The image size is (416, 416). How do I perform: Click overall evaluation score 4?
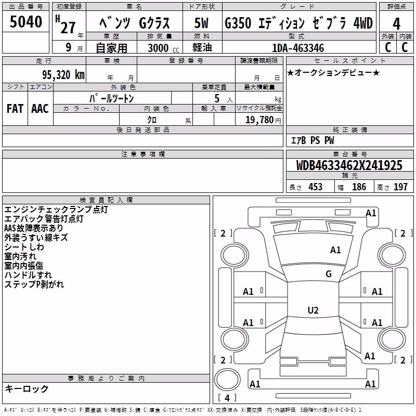(396, 24)
